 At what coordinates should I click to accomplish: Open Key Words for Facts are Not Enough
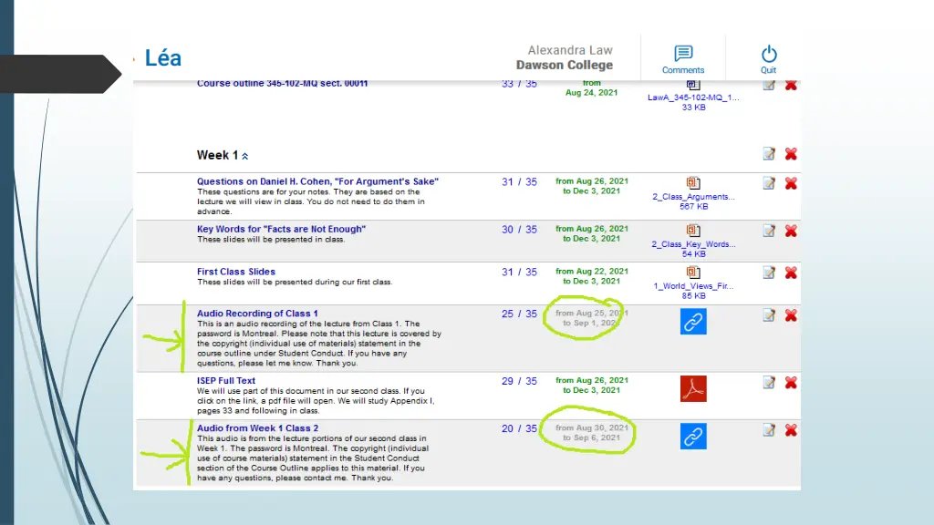pyautogui.click(x=281, y=229)
